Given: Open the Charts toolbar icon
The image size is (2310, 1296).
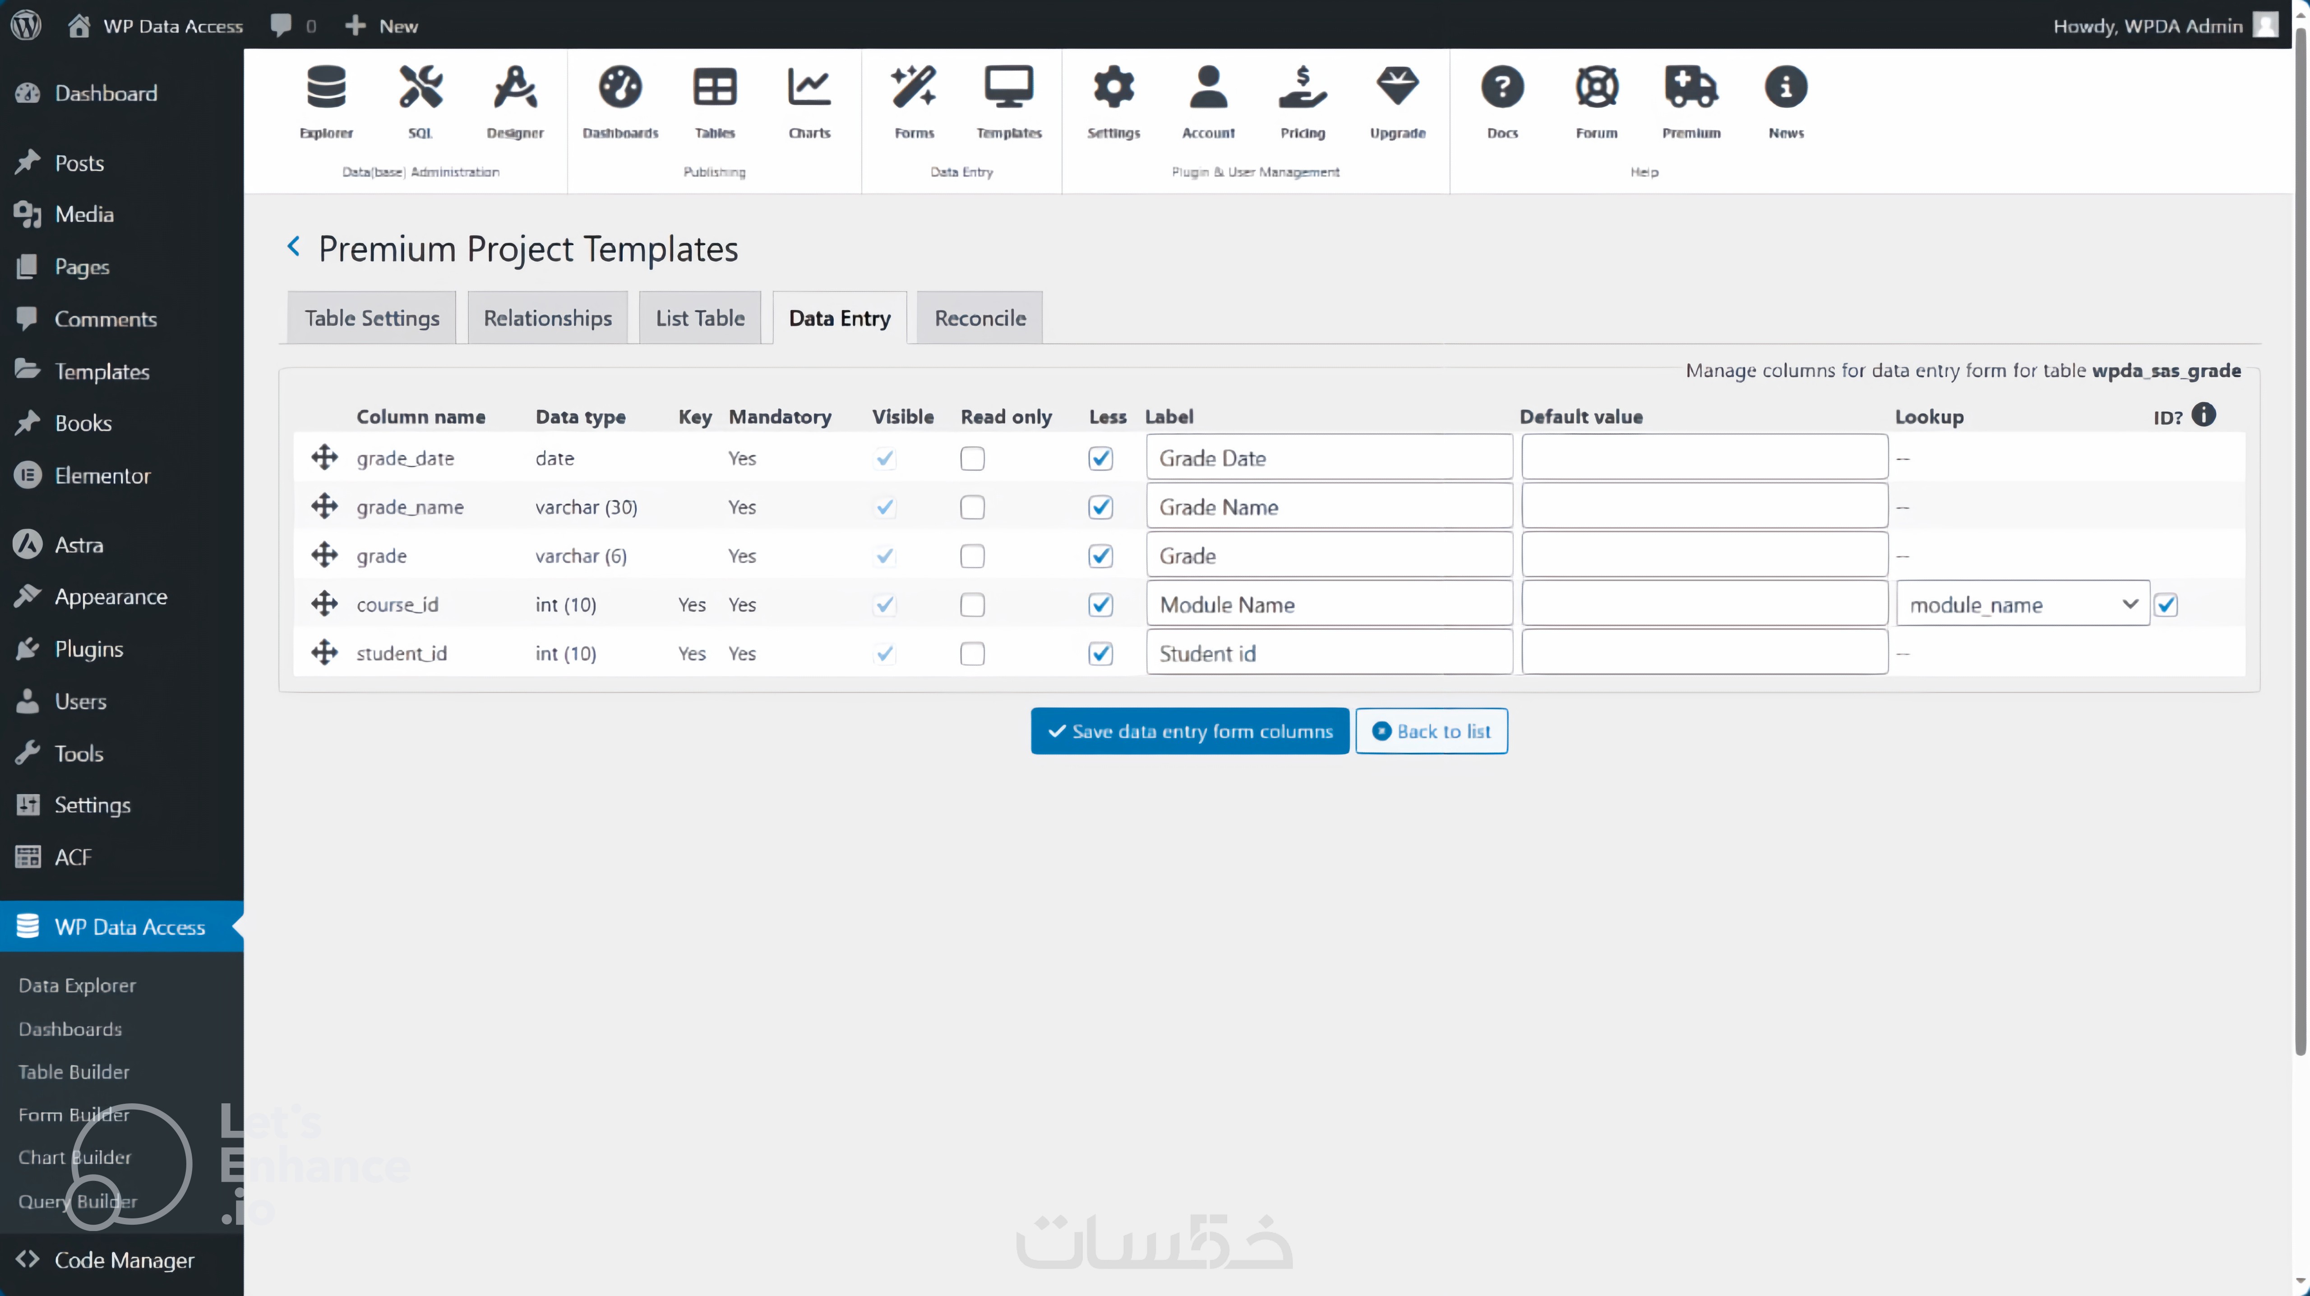Looking at the screenshot, I should 809,88.
